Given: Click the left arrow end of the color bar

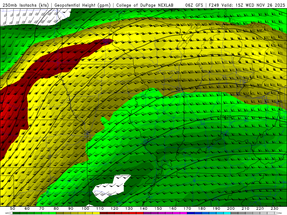Looking at the screenshot, I should coord(9,213).
